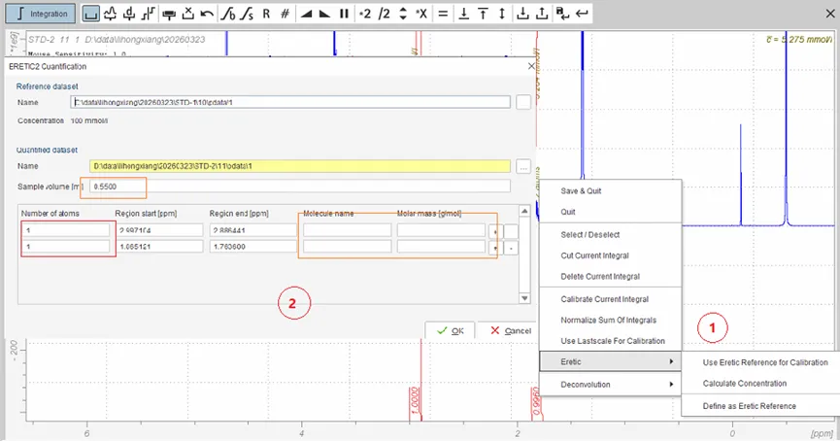Click the table scrollbar up arrow
This screenshot has width=840, height=441.
pyautogui.click(x=524, y=211)
